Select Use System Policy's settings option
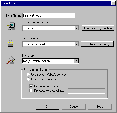This screenshot has height=113, width=117. [28, 74]
